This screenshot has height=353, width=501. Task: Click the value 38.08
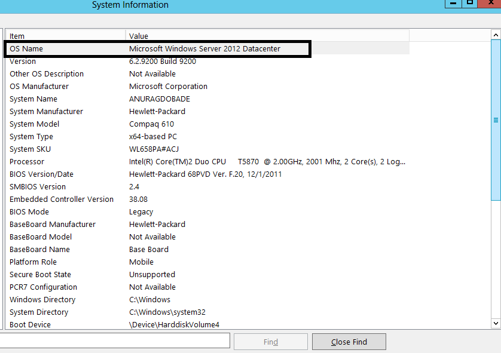[138, 199]
